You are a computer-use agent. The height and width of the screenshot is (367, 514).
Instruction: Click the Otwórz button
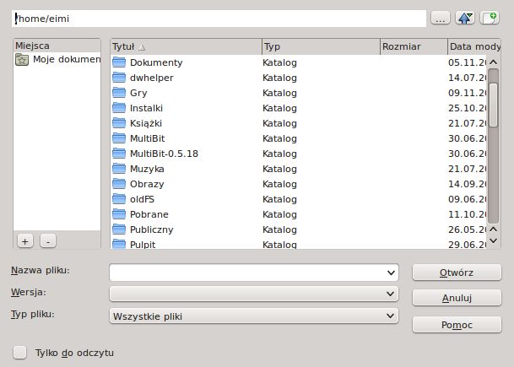[457, 273]
